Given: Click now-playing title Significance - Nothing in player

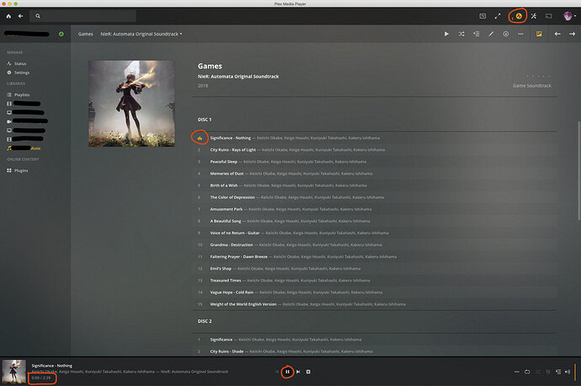Looking at the screenshot, I should (52, 366).
